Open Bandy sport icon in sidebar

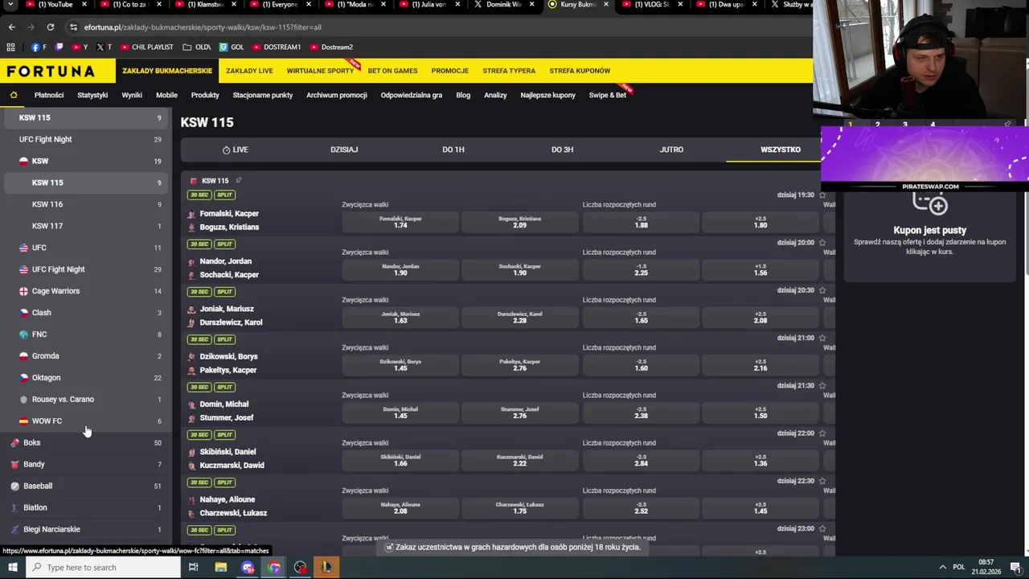(14, 465)
